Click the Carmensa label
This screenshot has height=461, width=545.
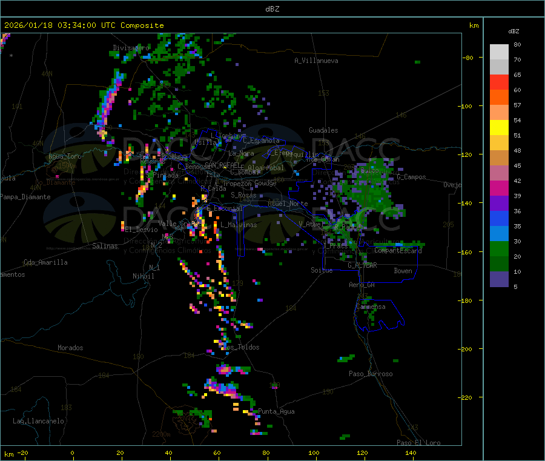point(371,307)
